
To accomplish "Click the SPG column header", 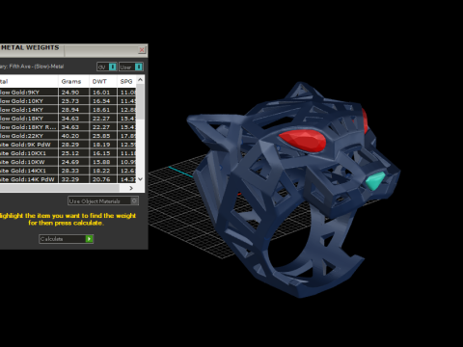I will click(x=126, y=82).
